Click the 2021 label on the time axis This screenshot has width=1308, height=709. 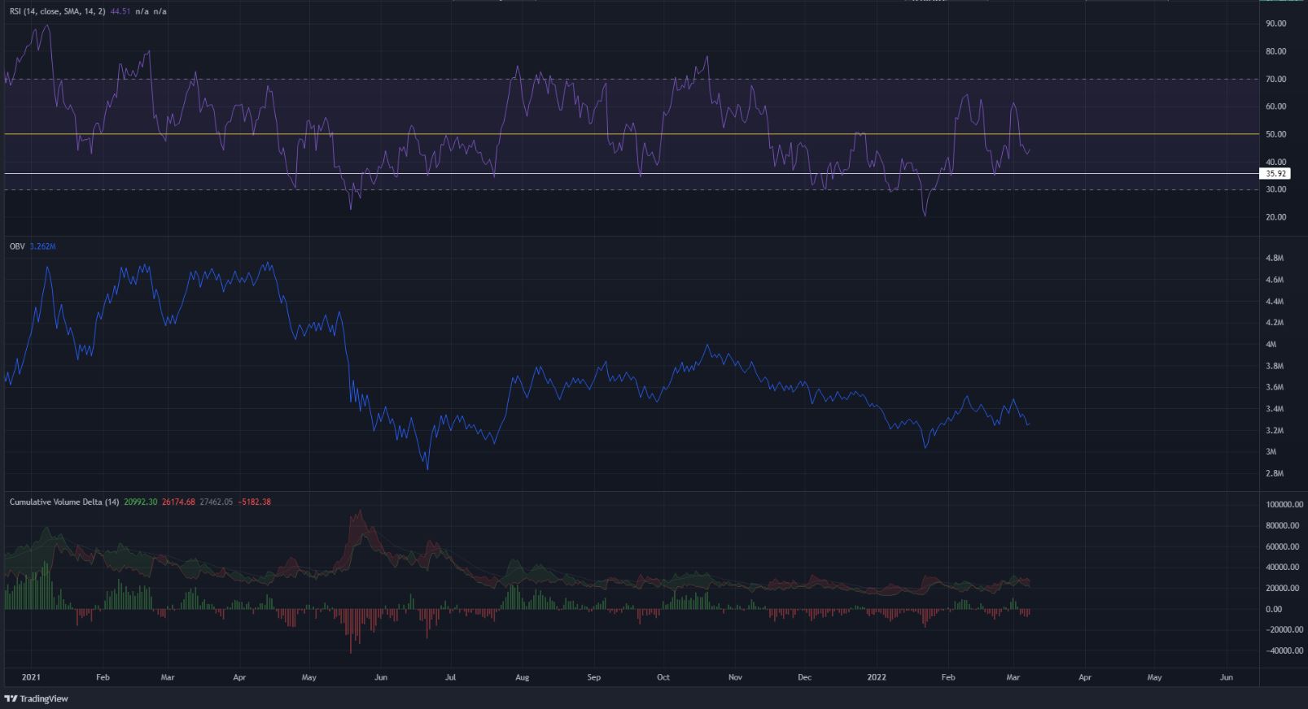click(32, 676)
